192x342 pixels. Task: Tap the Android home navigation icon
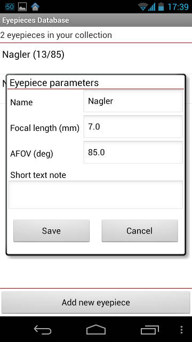(x=96, y=329)
